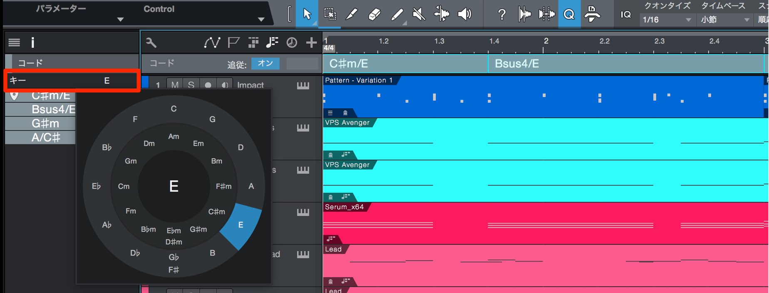The image size is (769, 293).
Task: Choose Db major on key wheel
Action: pos(135,253)
